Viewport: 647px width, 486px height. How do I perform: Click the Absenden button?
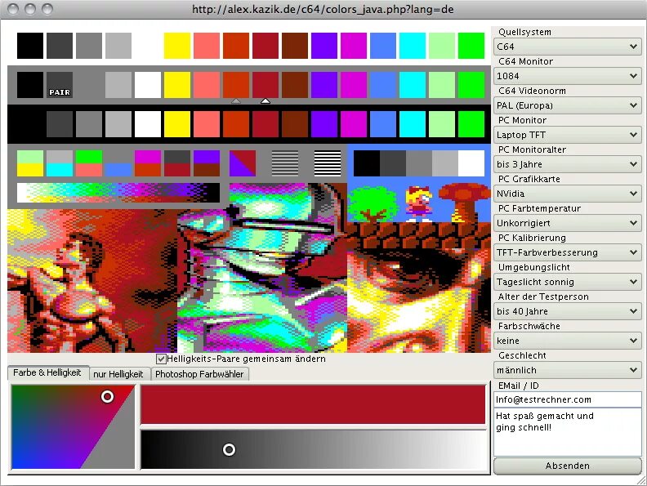[x=568, y=466]
